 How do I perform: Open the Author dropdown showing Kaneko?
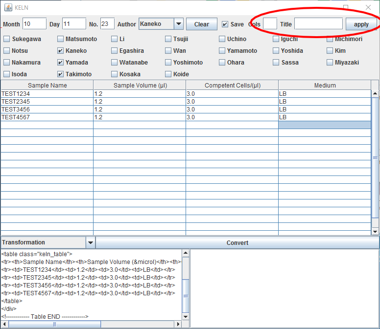click(161, 23)
